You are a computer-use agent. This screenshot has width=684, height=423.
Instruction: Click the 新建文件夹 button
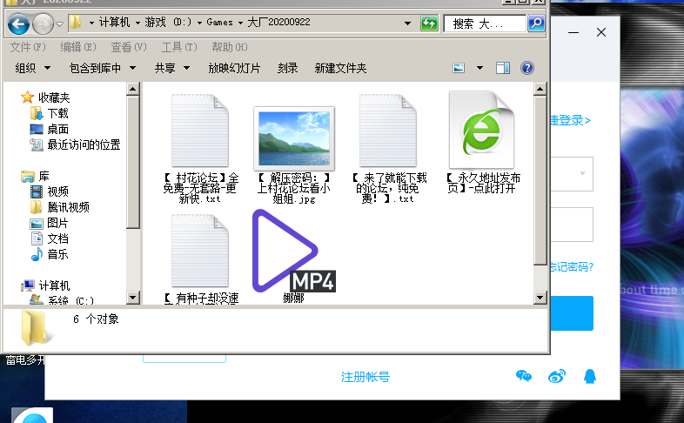340,68
